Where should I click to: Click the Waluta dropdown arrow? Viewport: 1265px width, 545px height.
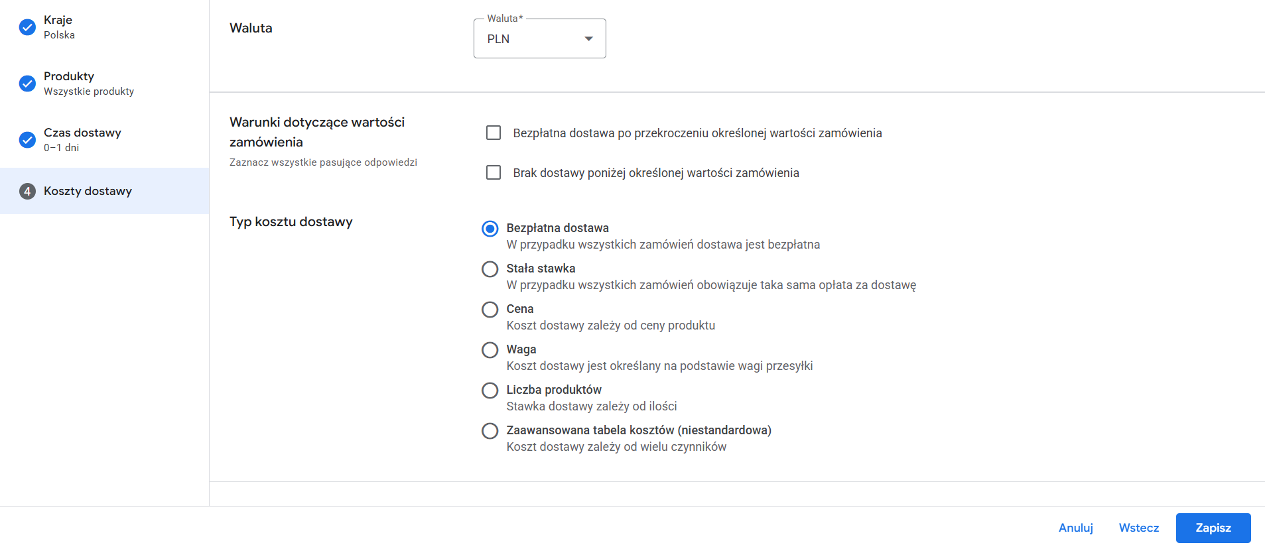point(588,39)
